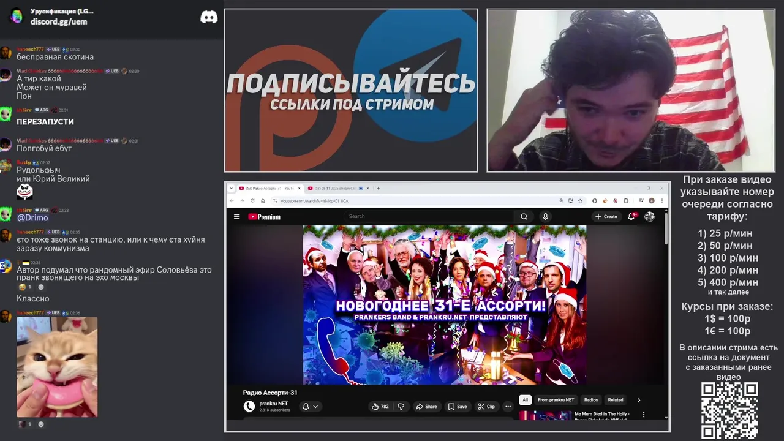Screen dimensions: 784x441
Task: Expand the browser tab search dropdown
Action: (232, 188)
